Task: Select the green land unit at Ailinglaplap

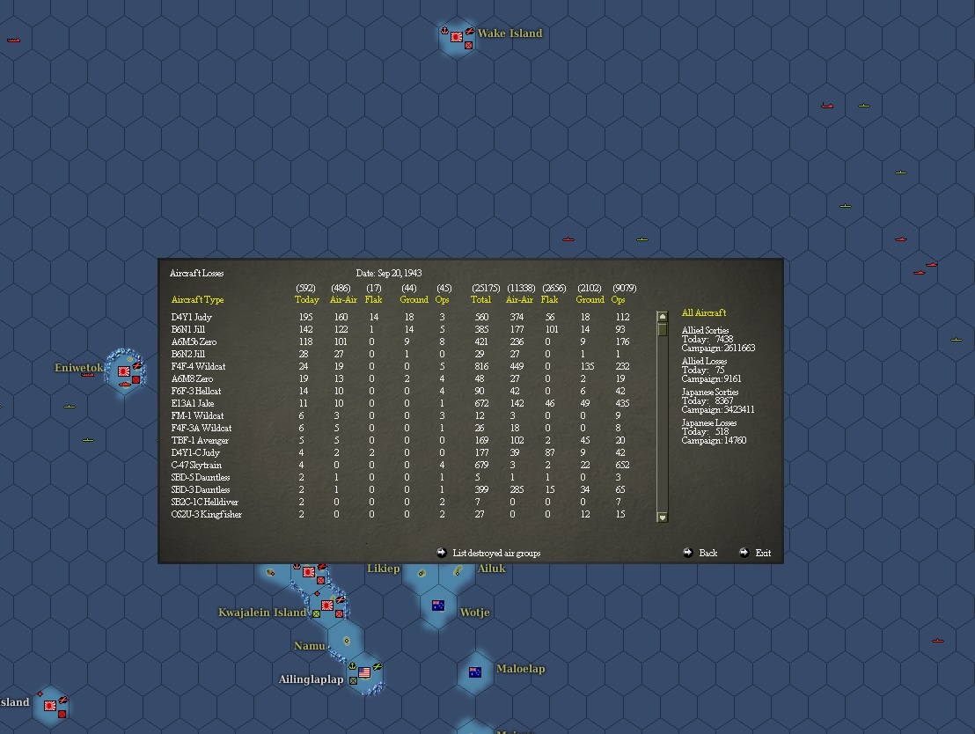Action: point(353,680)
